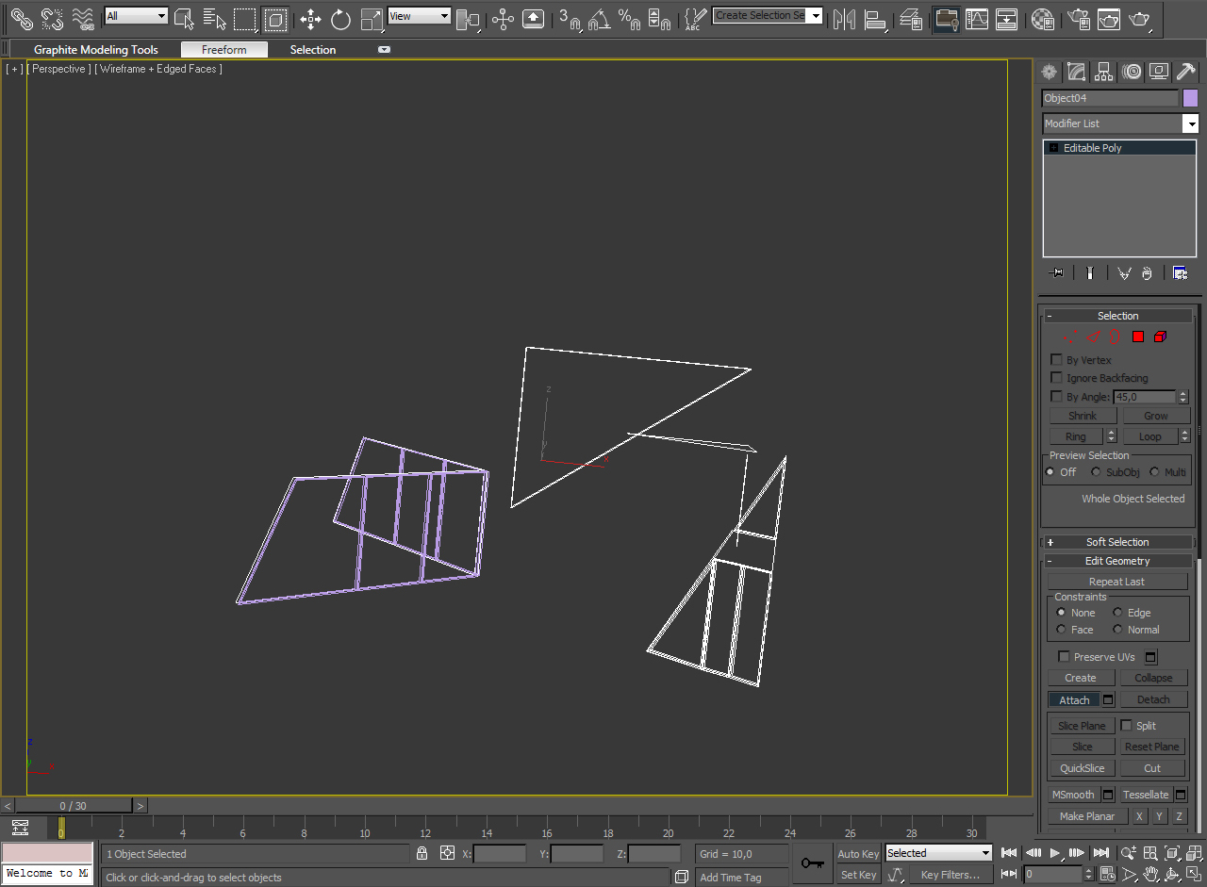The image size is (1207, 887).
Task: Click the Detach button
Action: 1153,699
